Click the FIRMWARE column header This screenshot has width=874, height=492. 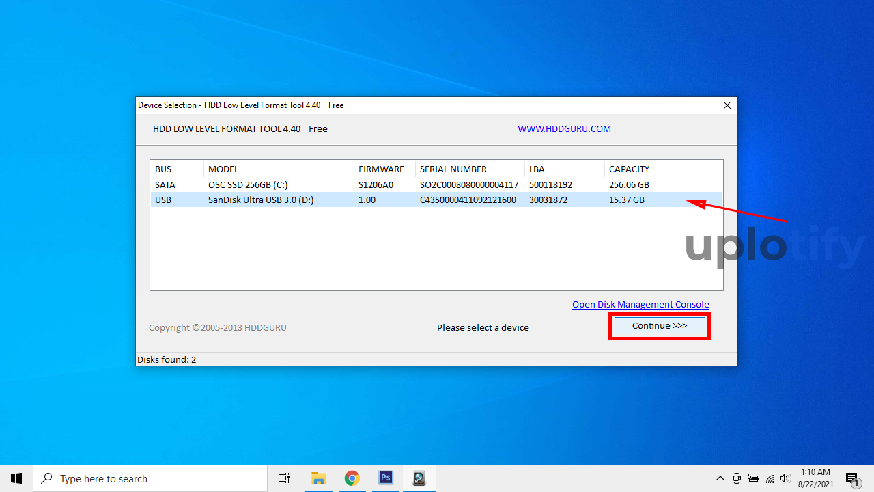point(384,169)
